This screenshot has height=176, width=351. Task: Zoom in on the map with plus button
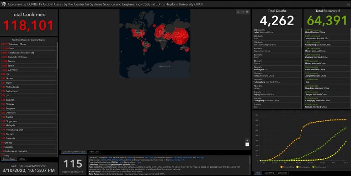point(247,140)
